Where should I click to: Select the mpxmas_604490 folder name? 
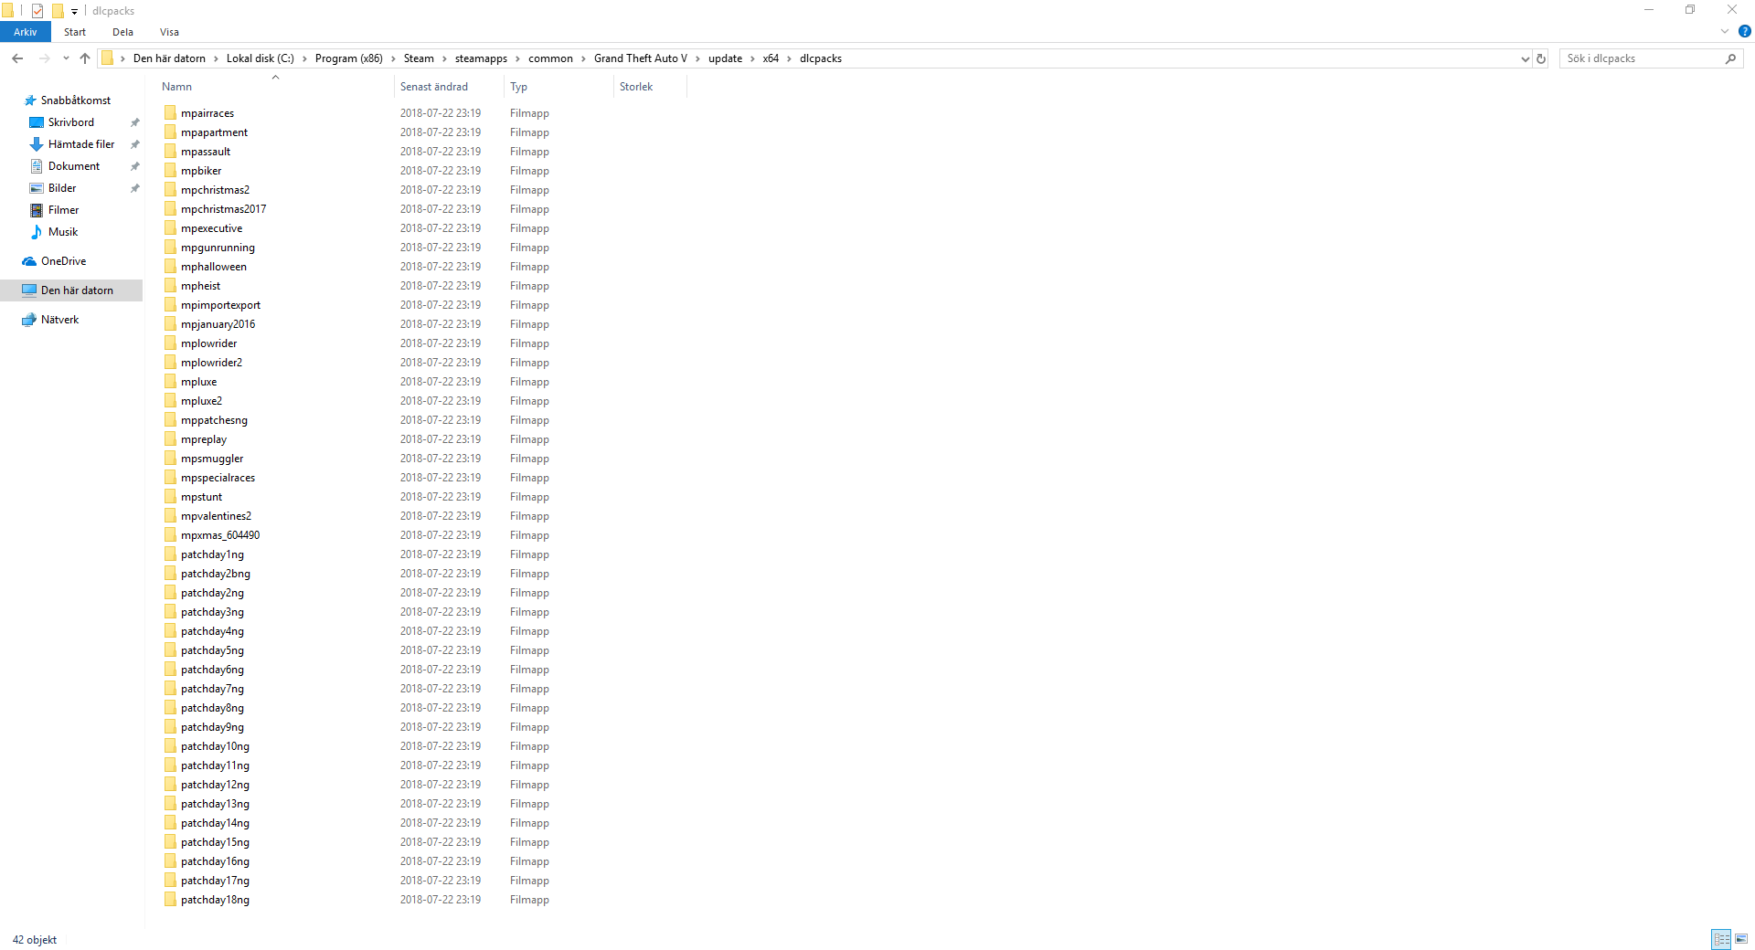pos(220,535)
